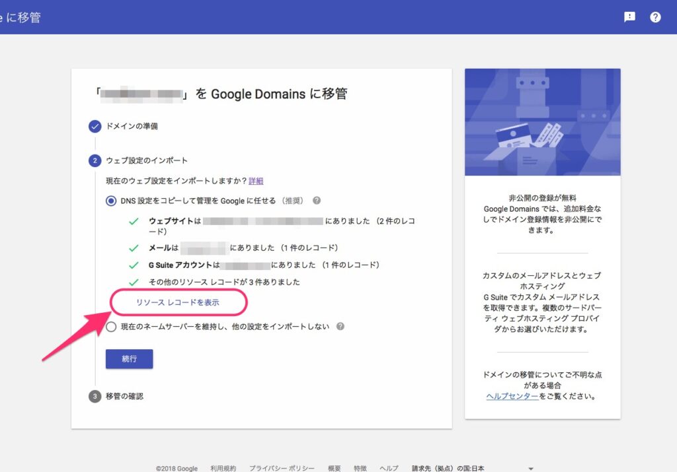The height and width of the screenshot is (472, 677).
Task: Click the 移管の確認 step label
Action: pos(124,396)
